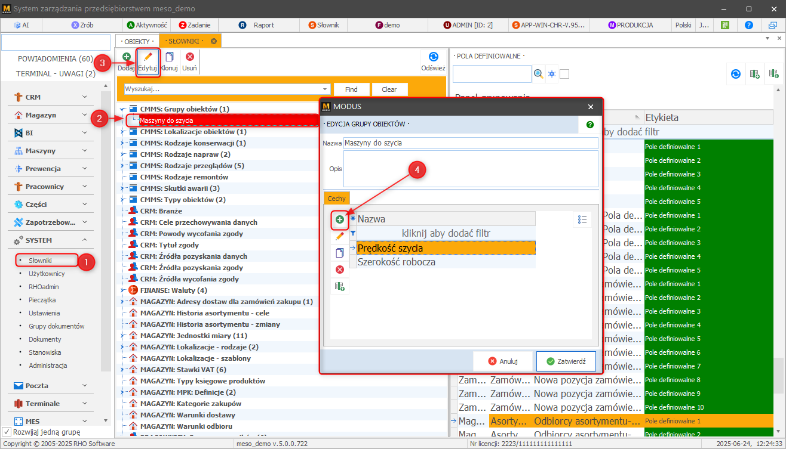Toggle the Rozwijaj jedną grupę checkbox
Image resolution: width=786 pixels, height=449 pixels.
7,432
